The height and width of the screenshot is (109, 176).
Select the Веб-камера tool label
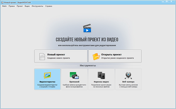click(x=128, y=82)
